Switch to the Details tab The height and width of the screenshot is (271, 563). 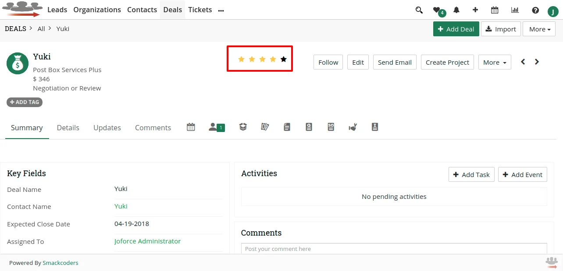click(68, 128)
